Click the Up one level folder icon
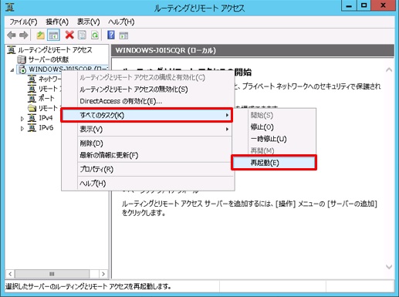 tap(40, 35)
